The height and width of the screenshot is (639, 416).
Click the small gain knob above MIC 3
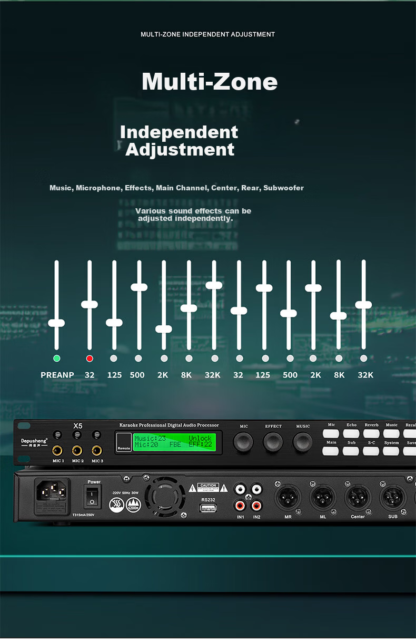[96, 435]
